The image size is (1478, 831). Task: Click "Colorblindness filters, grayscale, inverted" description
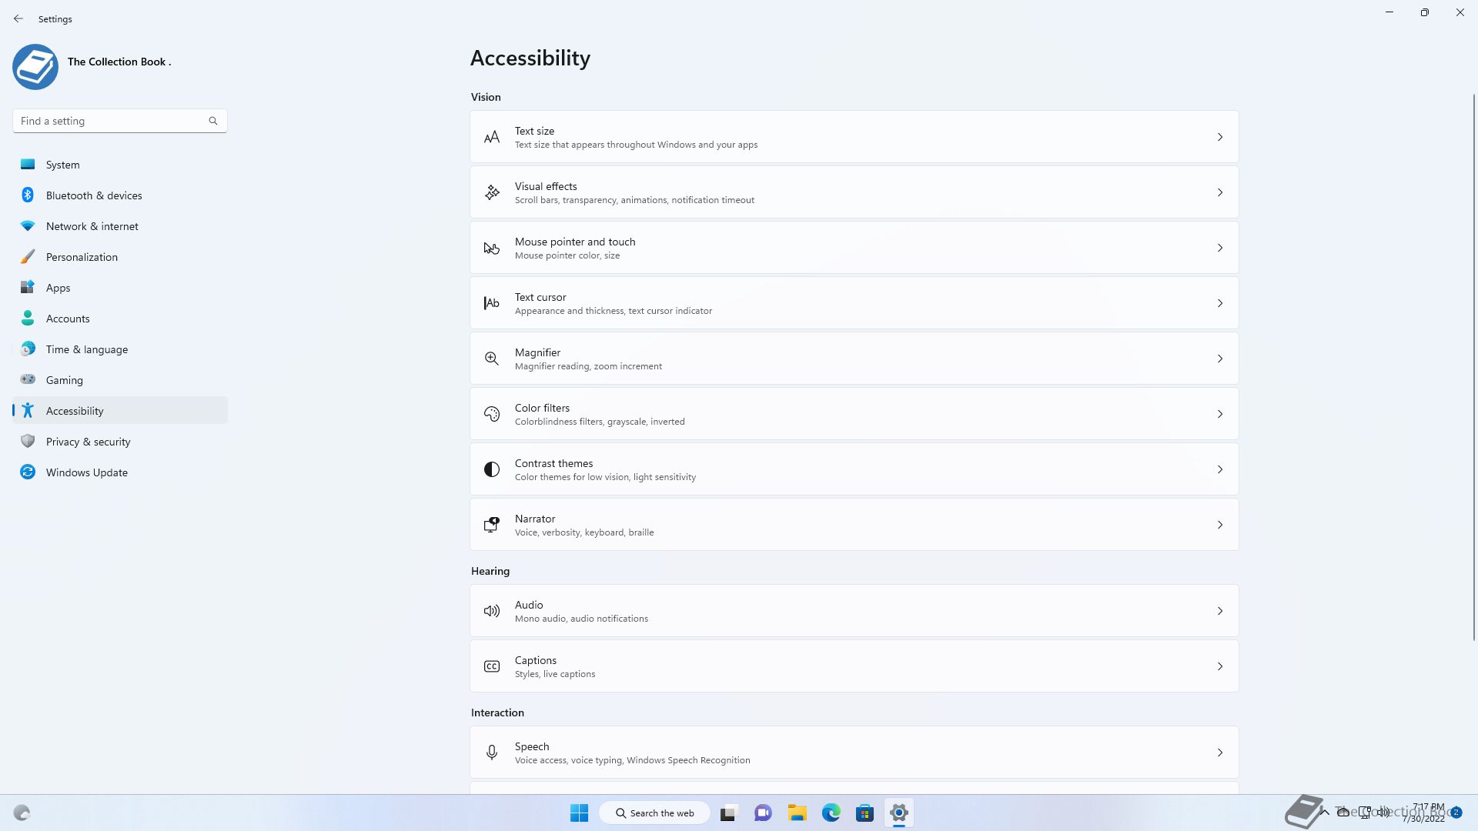click(600, 422)
